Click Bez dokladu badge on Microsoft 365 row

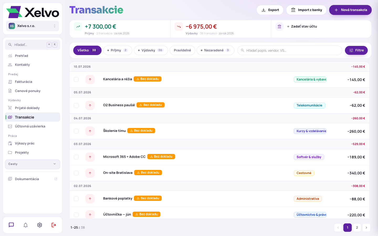coord(161,157)
